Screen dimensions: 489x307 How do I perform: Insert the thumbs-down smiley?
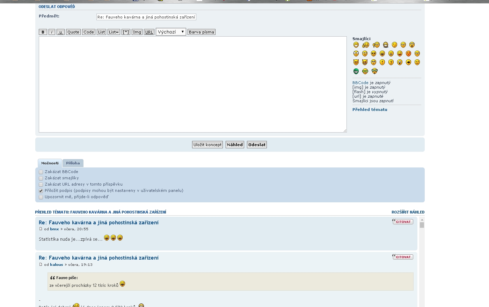[x=376, y=45]
